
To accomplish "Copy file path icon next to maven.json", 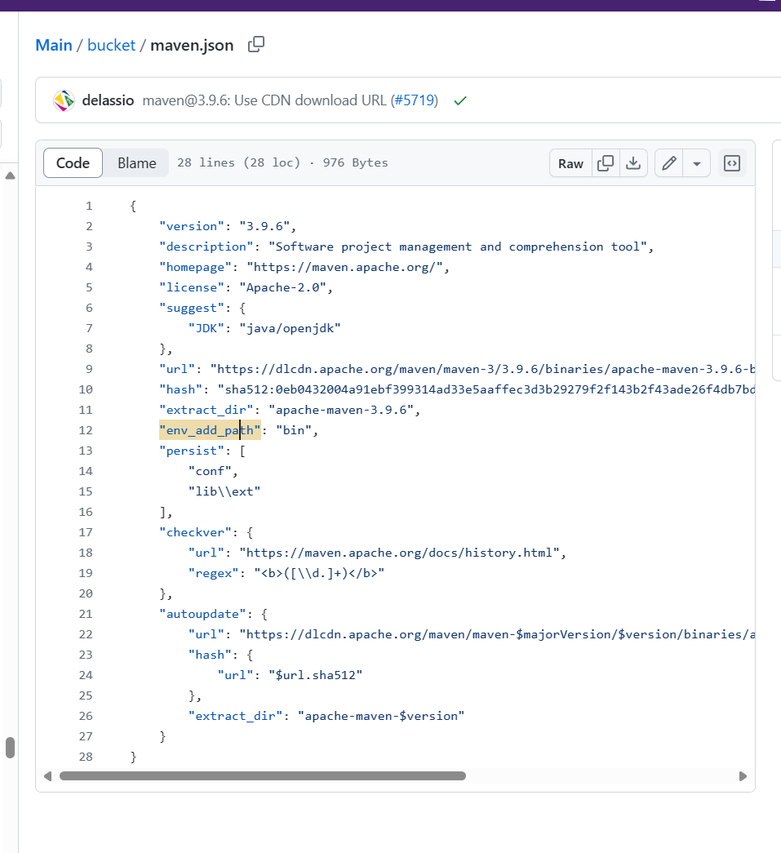I will 256,45.
